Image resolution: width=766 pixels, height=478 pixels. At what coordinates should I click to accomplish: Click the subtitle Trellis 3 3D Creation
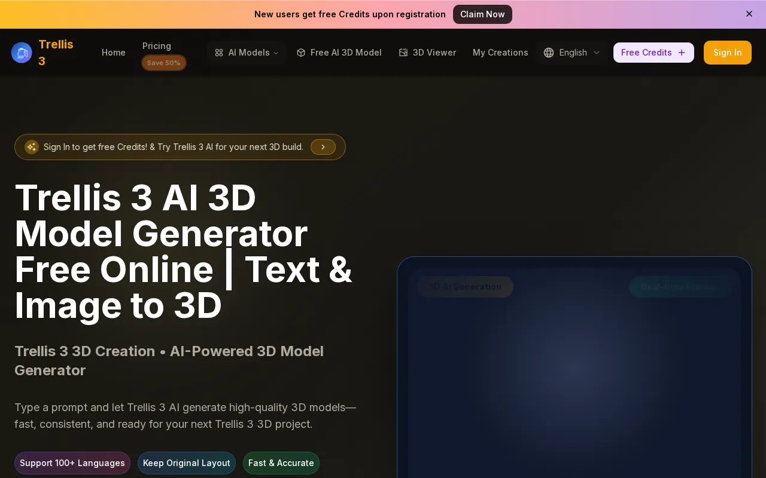[169, 360]
